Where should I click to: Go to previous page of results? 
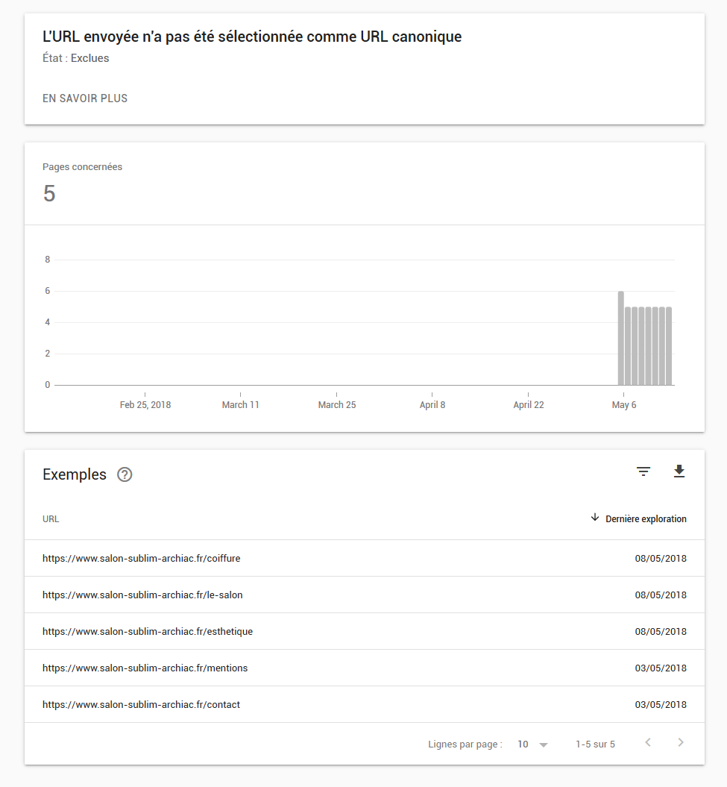(648, 743)
